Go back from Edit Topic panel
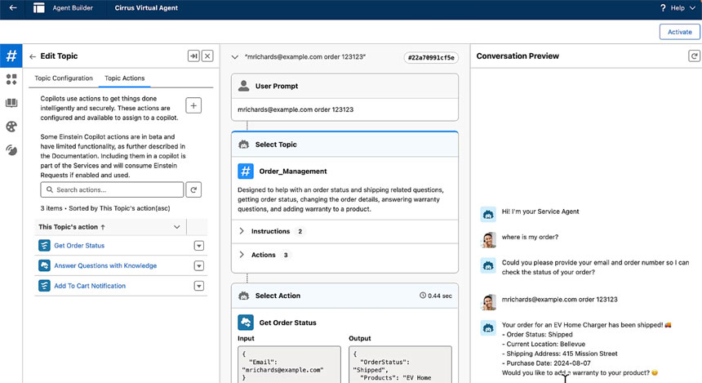This screenshot has height=383, width=702. pyautogui.click(x=32, y=56)
